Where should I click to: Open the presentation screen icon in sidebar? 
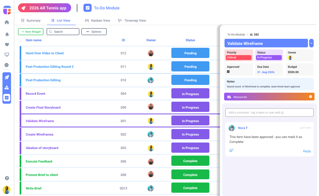tap(7, 55)
